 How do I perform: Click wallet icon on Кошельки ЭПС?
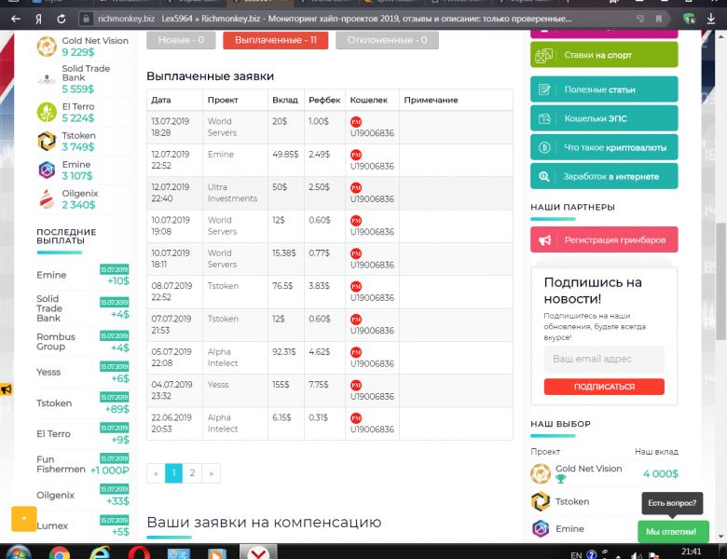coord(544,118)
